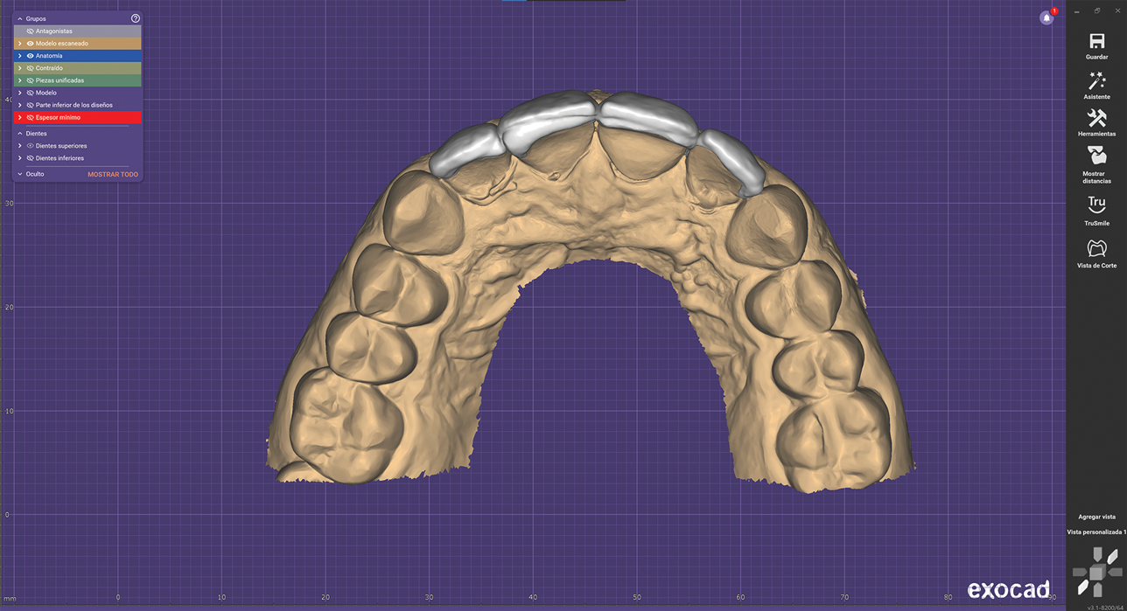
Task: Expand the Espesor mínimo group
Action: 20,117
